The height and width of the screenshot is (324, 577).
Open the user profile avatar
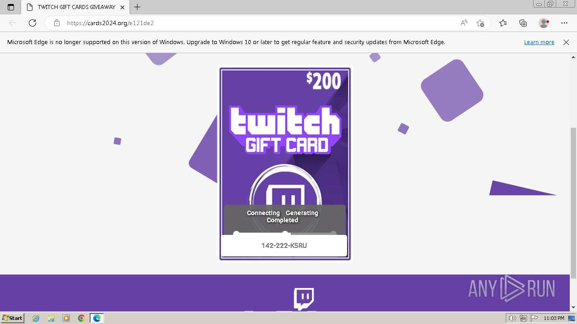(544, 23)
